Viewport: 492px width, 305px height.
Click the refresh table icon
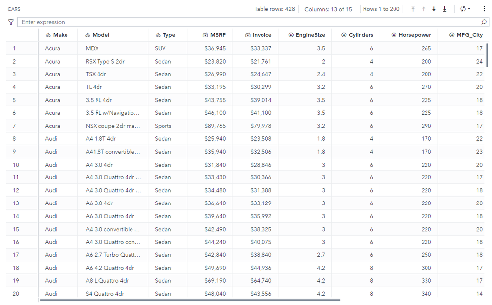point(463,9)
